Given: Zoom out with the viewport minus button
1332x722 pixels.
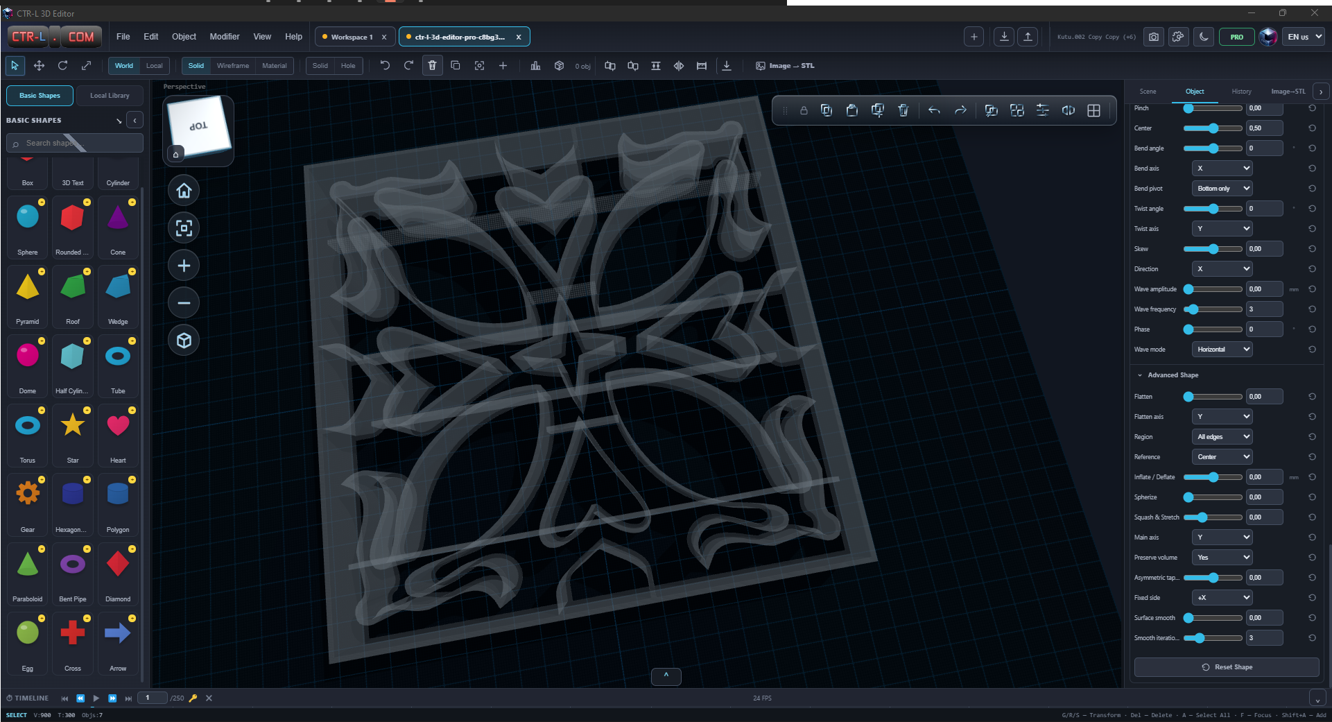Looking at the screenshot, I should click(184, 303).
